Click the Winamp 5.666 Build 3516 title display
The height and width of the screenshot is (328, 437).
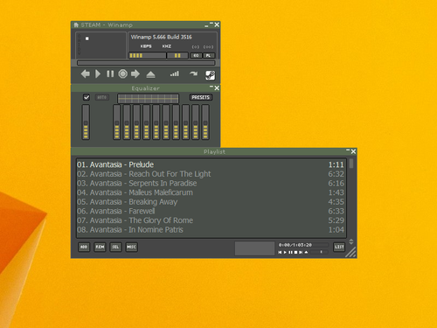tap(161, 37)
